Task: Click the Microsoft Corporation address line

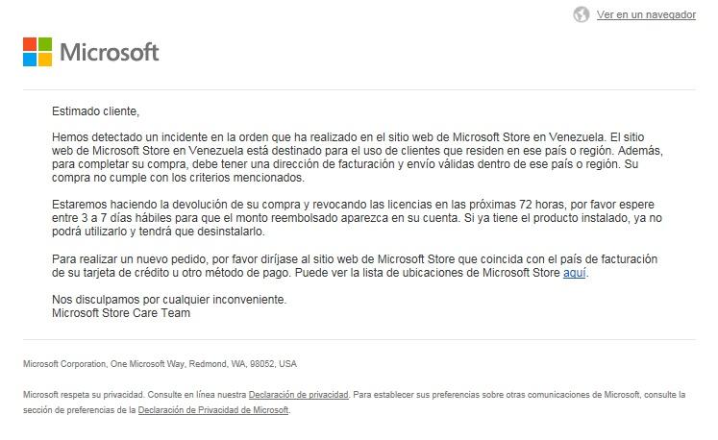Action: point(160,364)
